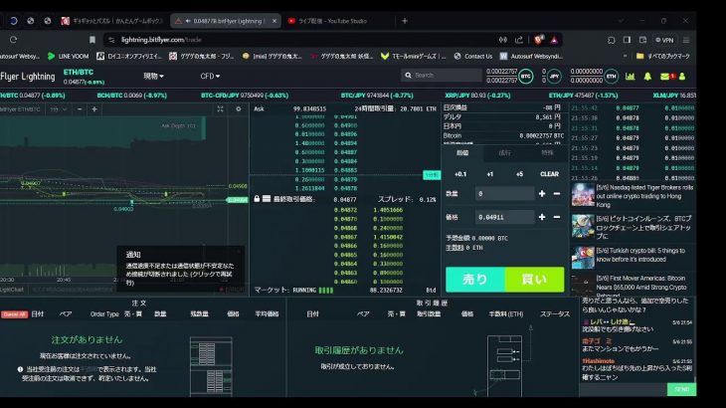The image size is (726, 408).
Task: Close the bitFlyer Lightning tab
Action: point(274,21)
